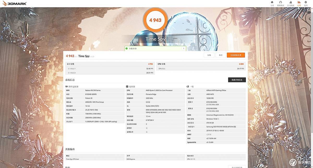The image size is (313, 168).
Task: Click the 显卡分数 value 4 794
Action: coord(151,64)
